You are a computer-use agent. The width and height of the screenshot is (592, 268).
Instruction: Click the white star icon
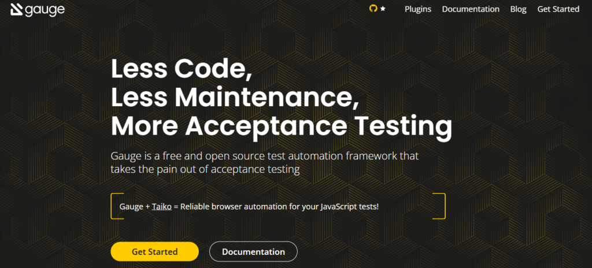[x=383, y=9]
